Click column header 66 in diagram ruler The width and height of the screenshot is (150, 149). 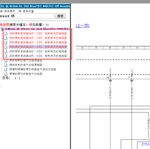tap(110, 48)
